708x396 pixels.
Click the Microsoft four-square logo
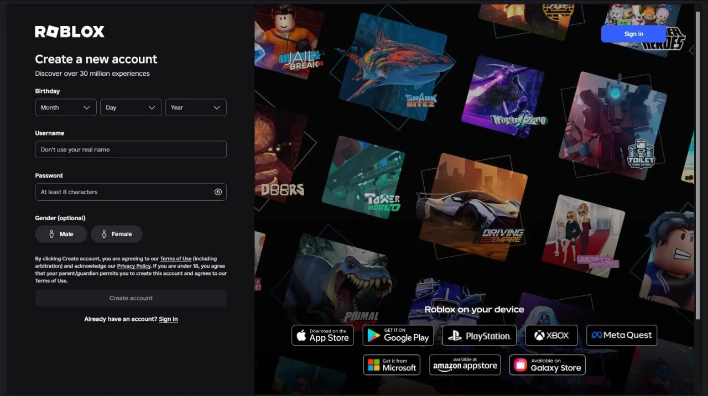click(374, 365)
